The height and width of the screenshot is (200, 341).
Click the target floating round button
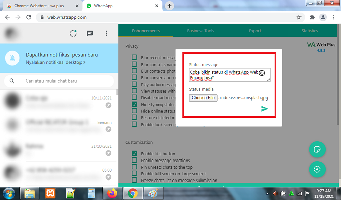click(317, 169)
